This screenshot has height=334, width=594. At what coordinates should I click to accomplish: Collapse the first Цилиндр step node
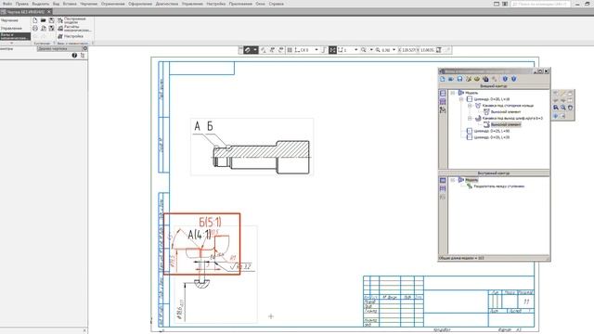(x=461, y=99)
